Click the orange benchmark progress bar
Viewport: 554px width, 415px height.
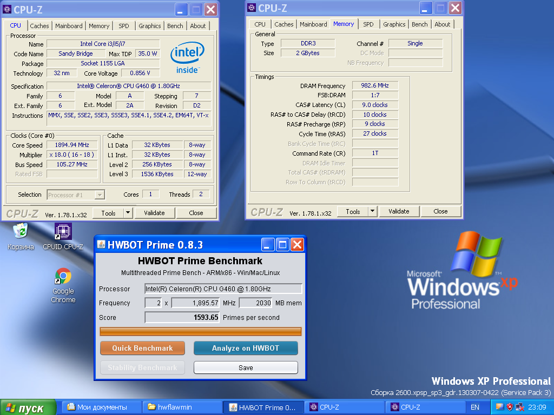[200, 331]
